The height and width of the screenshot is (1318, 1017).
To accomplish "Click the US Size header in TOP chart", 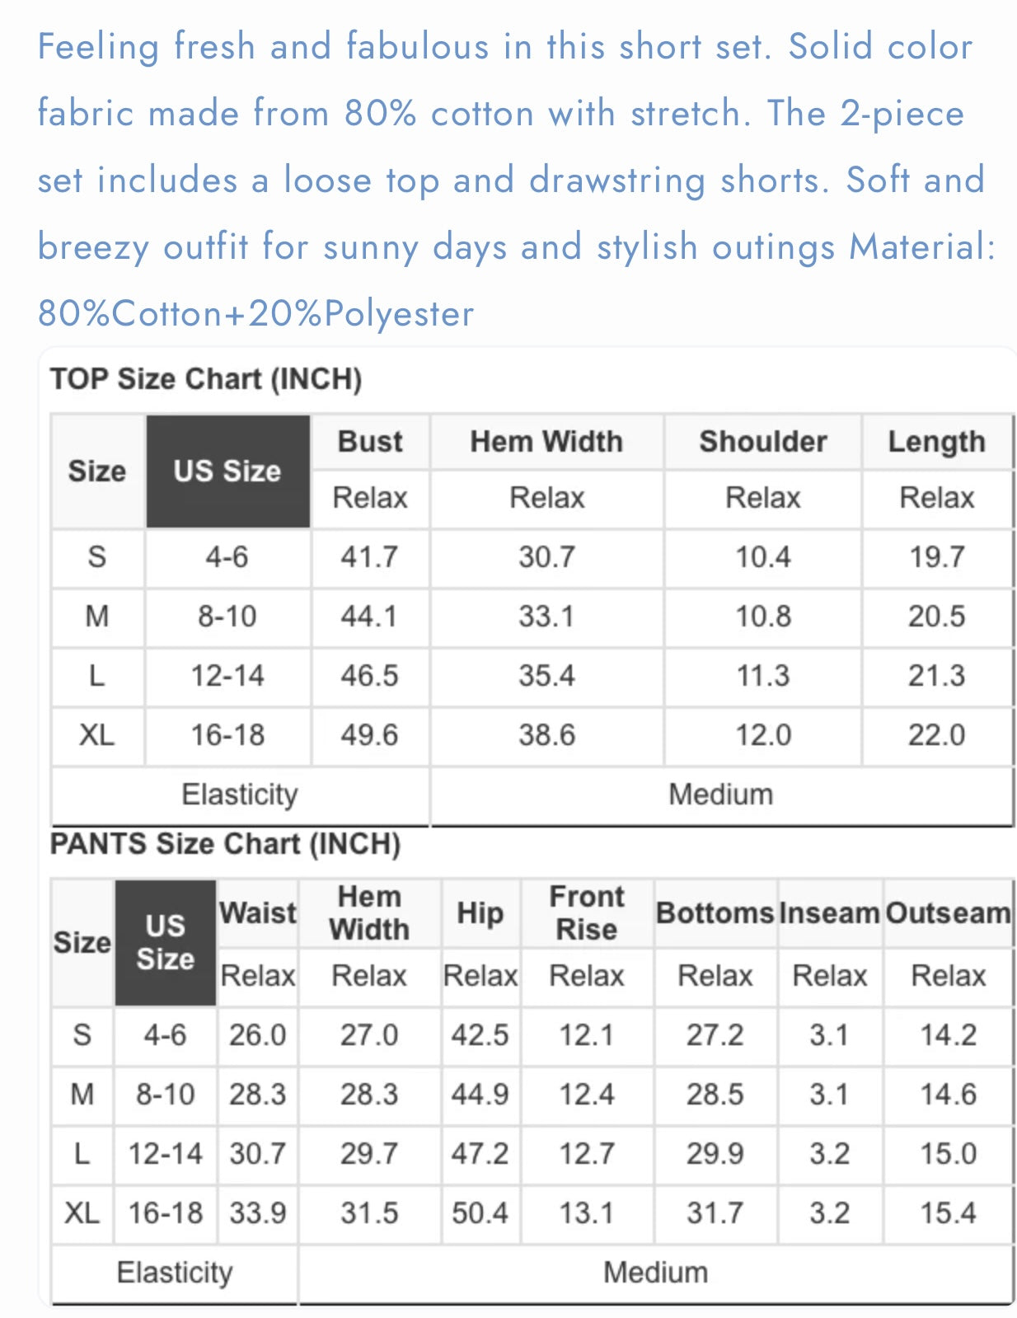I will click(x=227, y=471).
